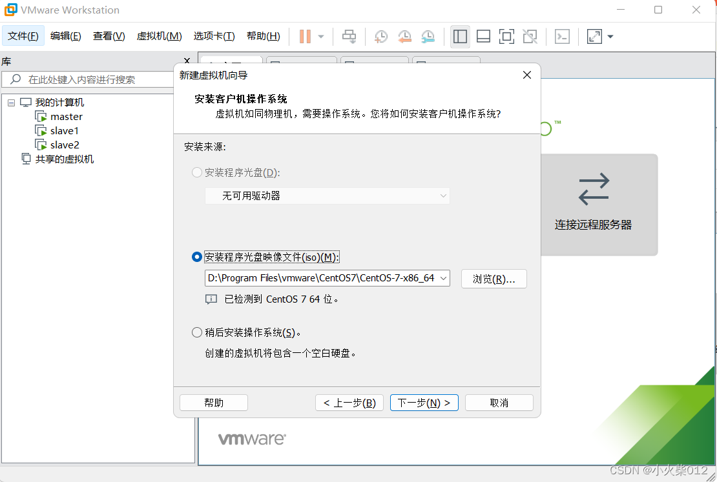Click the 共享的虚拟机 shared VMs icon

(26, 159)
